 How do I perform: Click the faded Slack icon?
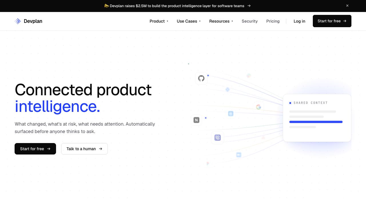pyautogui.click(x=249, y=76)
